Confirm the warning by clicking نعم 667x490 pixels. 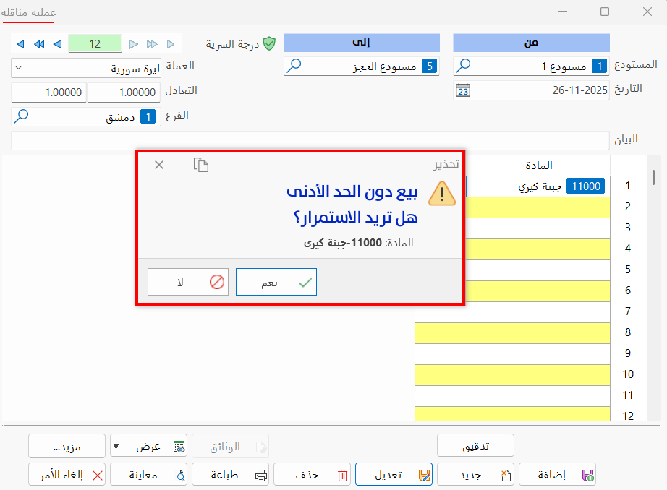[276, 282]
